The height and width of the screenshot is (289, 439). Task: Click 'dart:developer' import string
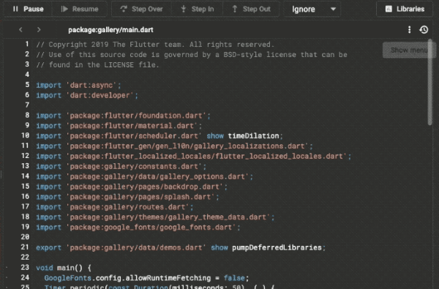point(100,95)
